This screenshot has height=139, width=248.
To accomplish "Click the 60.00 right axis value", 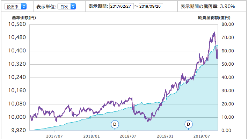I will pyautogui.click(x=228, y=51).
